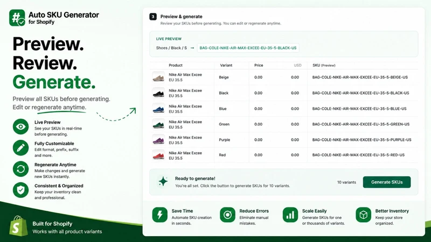
Task: Open the Red shoe thumbnail
Action: click(158, 155)
